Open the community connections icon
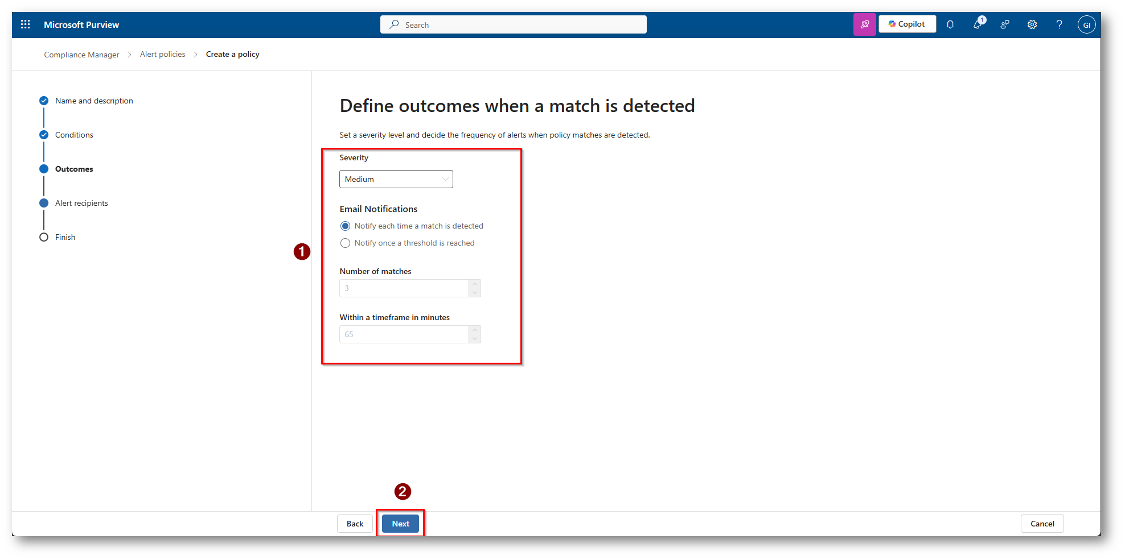This screenshot has width=1125, height=560. (x=1005, y=24)
